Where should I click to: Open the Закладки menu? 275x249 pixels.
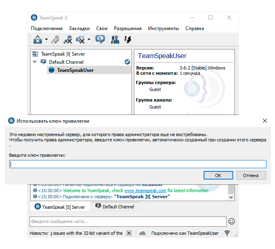click(x=79, y=28)
